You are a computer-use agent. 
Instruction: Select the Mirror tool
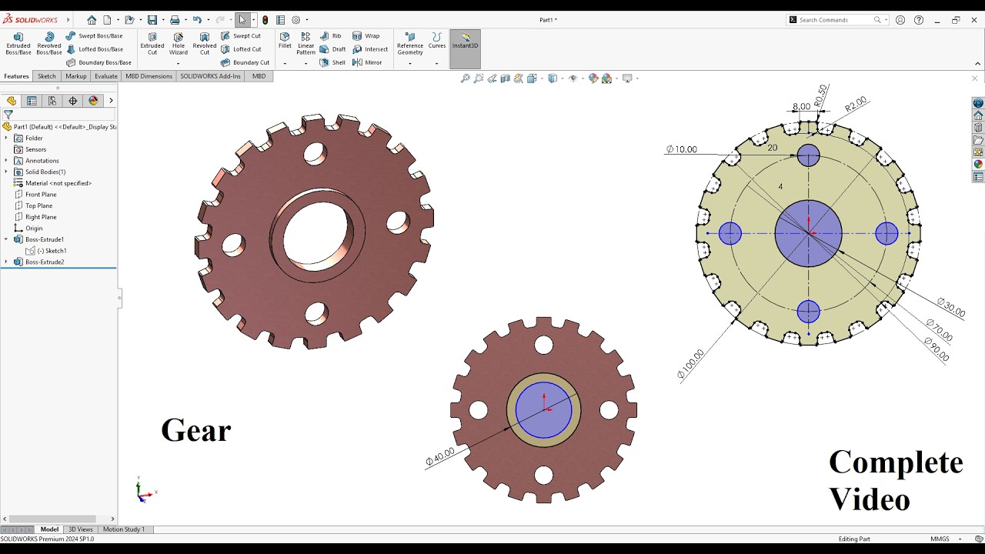coord(367,62)
